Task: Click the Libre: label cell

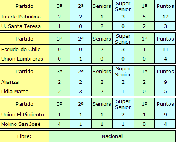Action: click(x=24, y=136)
